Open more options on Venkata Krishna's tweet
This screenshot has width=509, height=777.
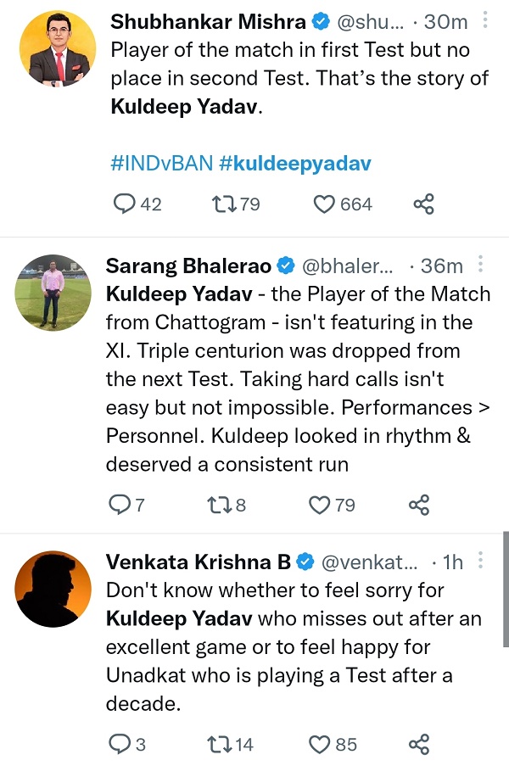click(x=481, y=561)
